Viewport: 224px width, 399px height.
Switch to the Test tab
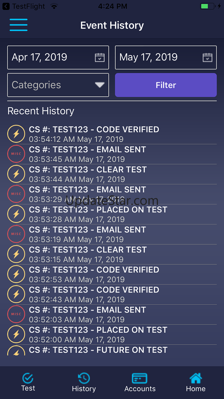pos(28,382)
